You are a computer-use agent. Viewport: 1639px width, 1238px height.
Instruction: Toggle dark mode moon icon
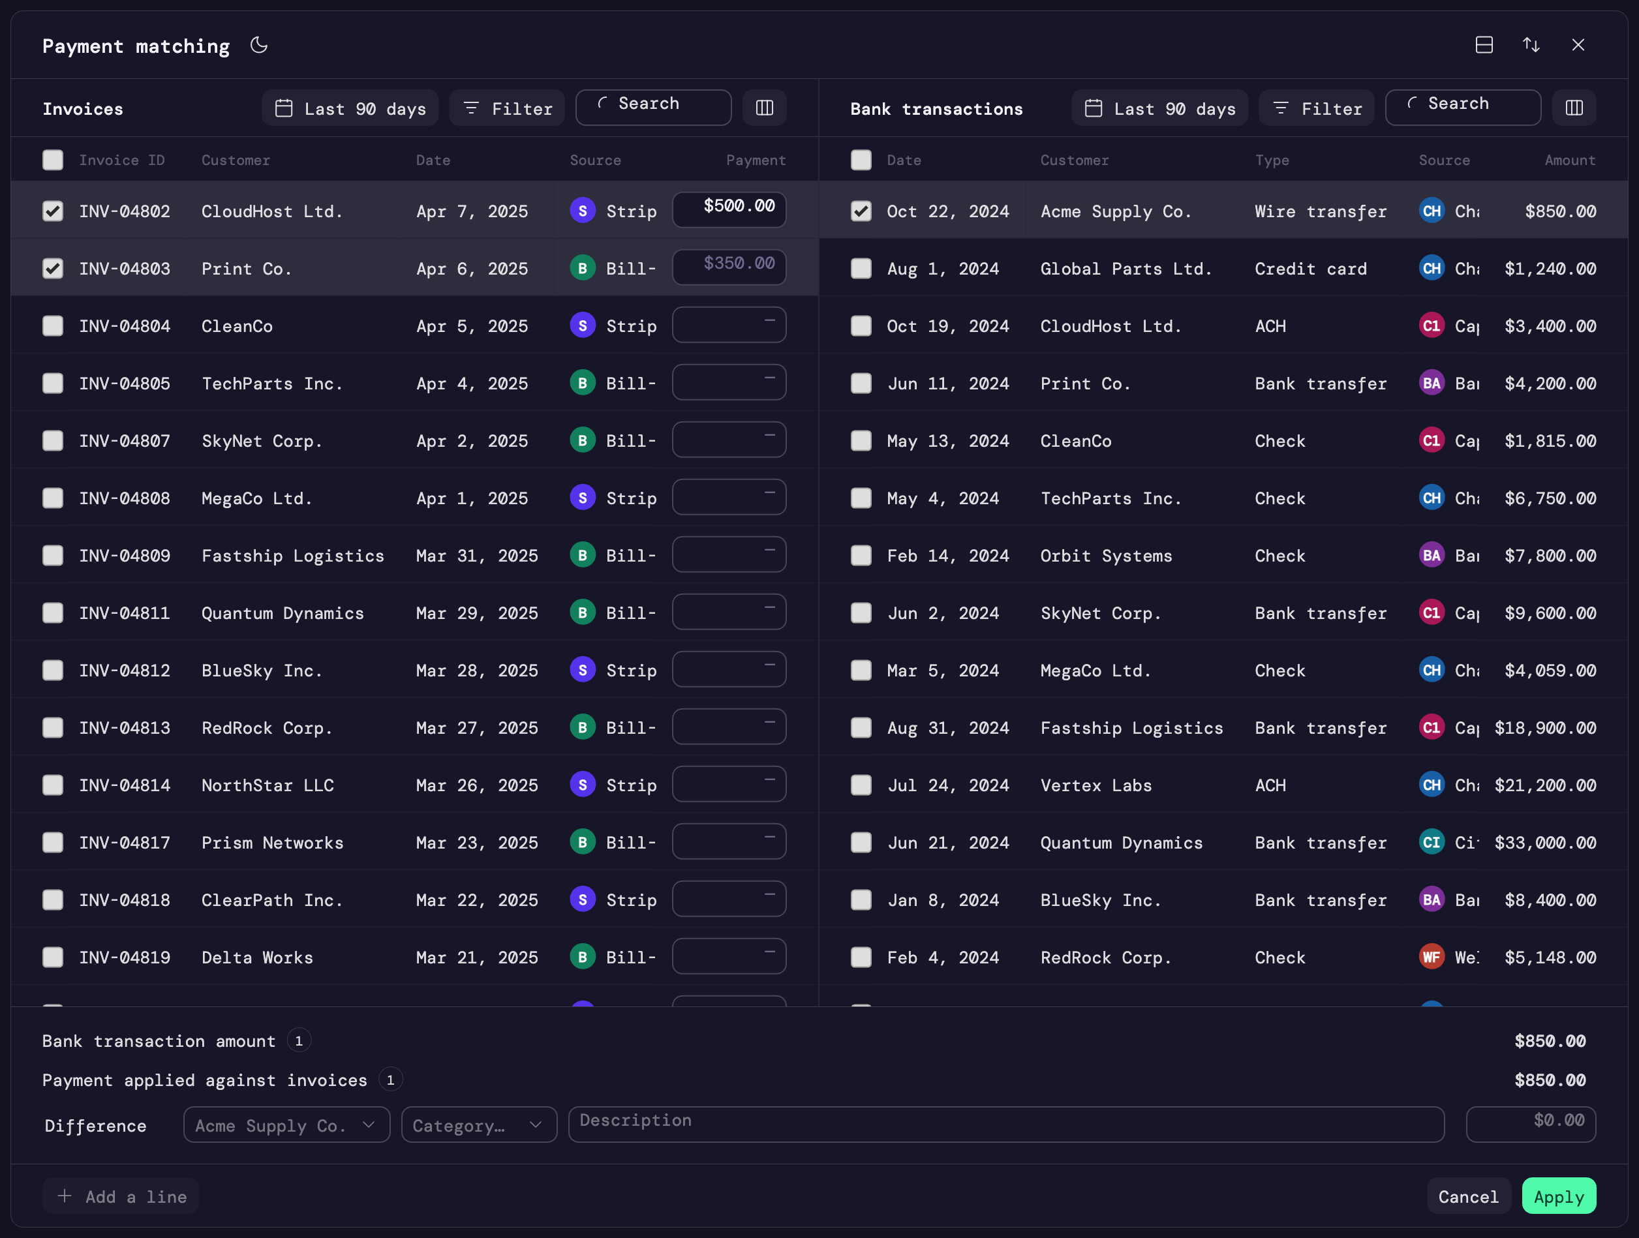coord(258,45)
